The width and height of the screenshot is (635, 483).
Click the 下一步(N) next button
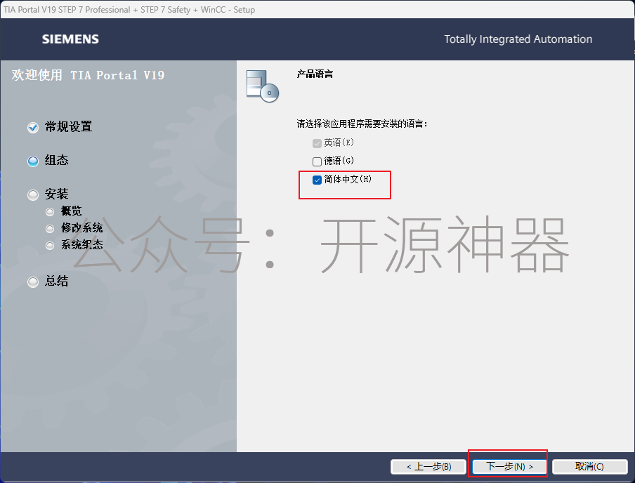509,466
